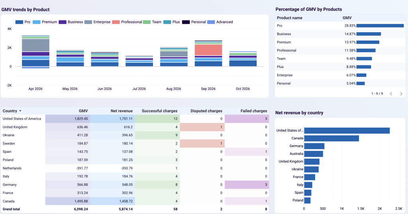The width and height of the screenshot is (408, 214).
Task: Sort by Successful charges column header
Action: (159, 111)
